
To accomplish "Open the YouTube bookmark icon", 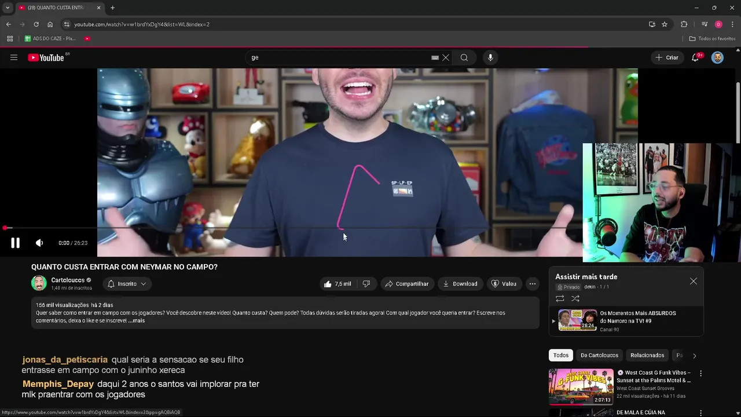I will coord(87,39).
